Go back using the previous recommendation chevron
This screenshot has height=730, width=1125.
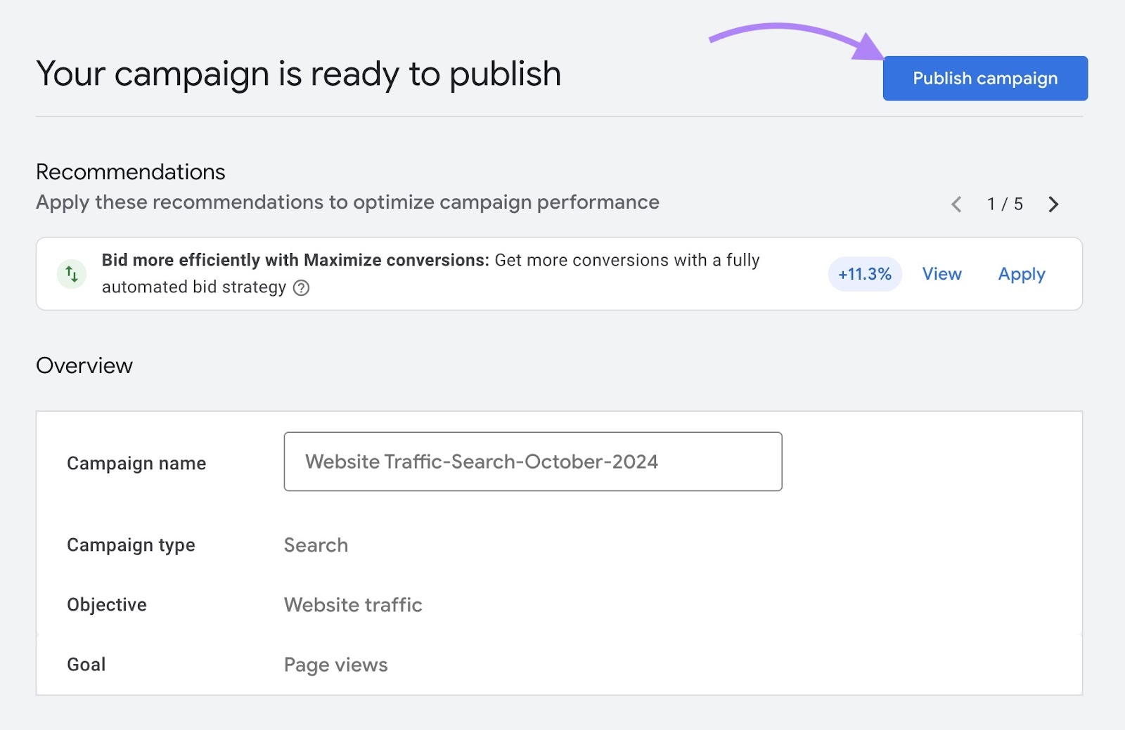click(956, 204)
